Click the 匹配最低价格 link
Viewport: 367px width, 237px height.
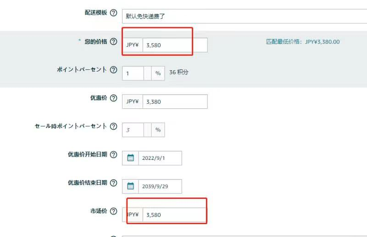pos(303,42)
